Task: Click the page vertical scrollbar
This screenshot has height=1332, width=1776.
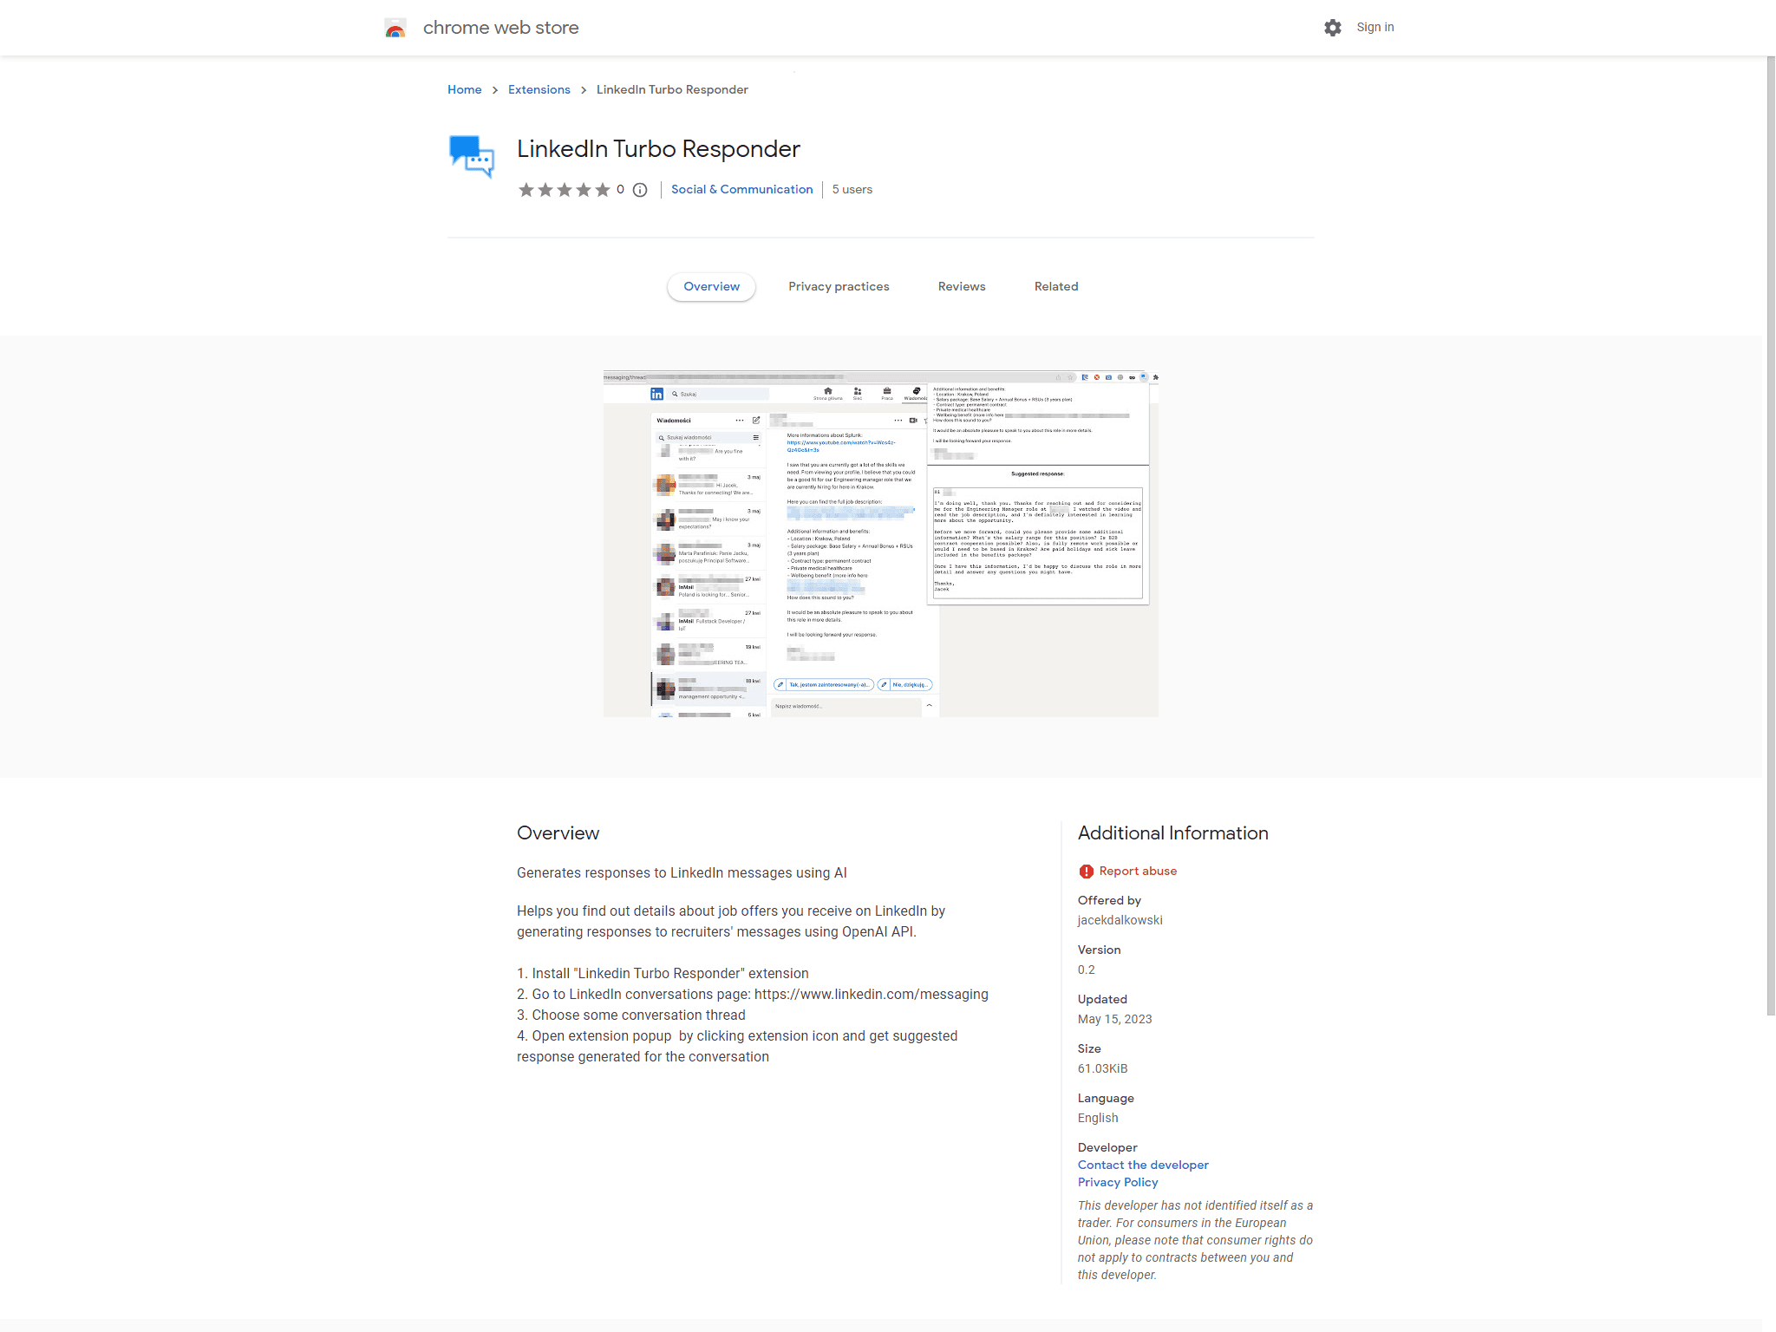Action: point(1771,535)
